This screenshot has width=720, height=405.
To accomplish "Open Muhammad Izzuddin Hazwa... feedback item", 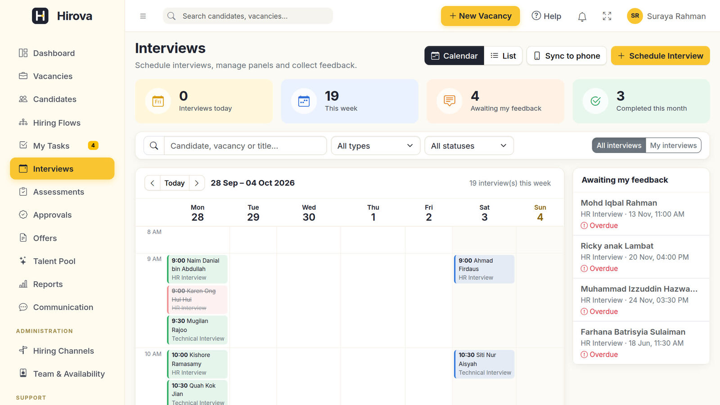I will [x=641, y=300].
